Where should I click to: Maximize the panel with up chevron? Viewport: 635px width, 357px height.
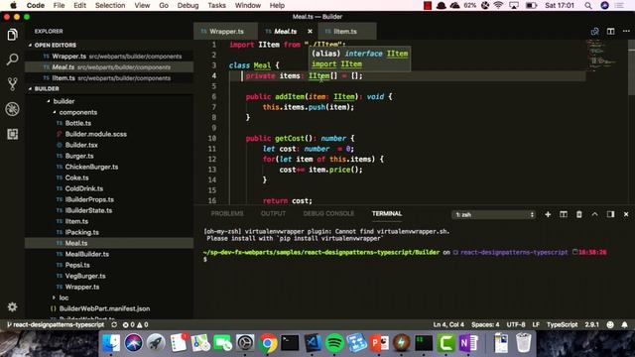click(594, 214)
